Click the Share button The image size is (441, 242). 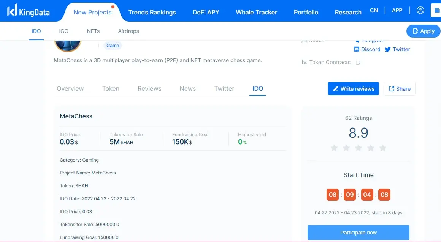[x=400, y=89]
